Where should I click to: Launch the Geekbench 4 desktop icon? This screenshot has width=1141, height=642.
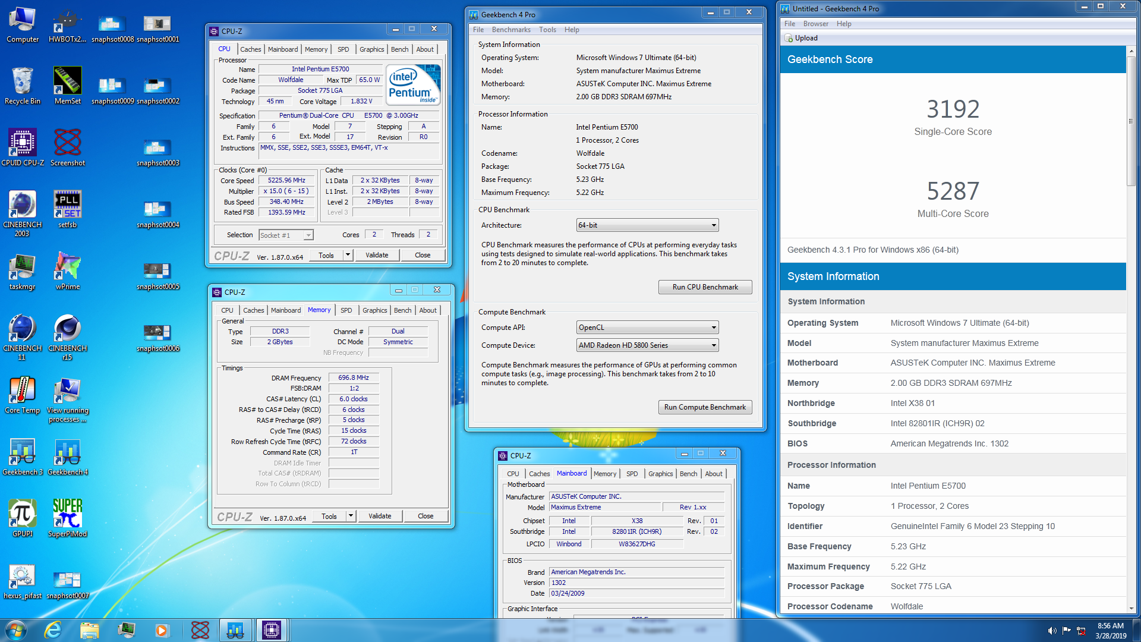[x=67, y=457]
